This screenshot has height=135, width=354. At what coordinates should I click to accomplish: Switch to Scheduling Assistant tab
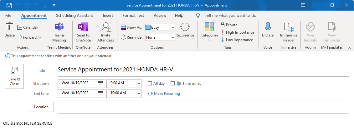74,16
